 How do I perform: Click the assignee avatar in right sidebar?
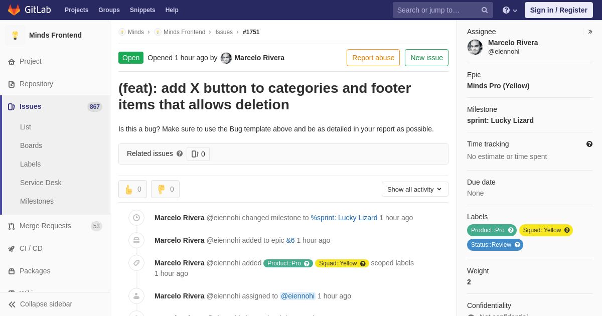point(475,47)
